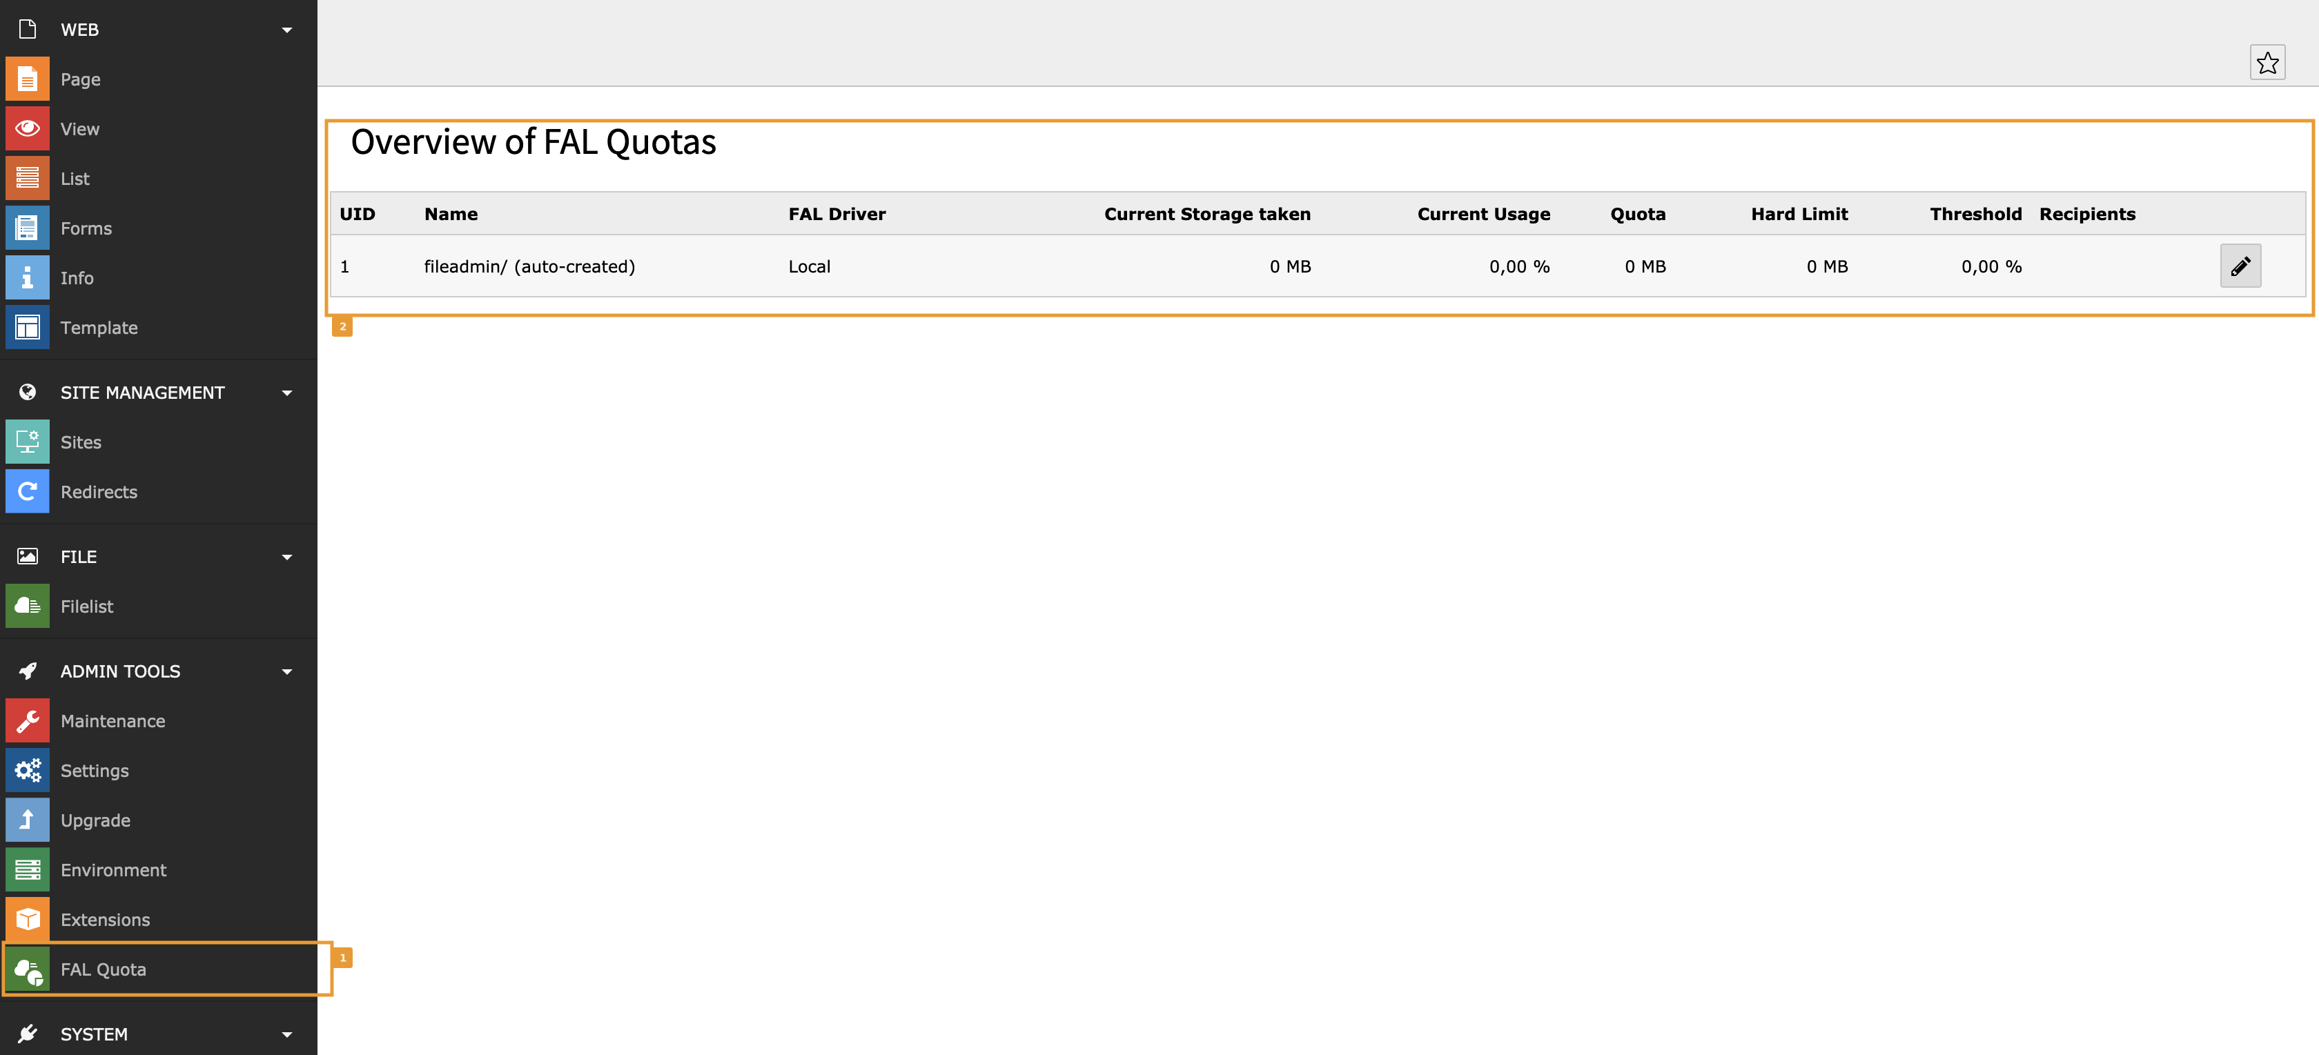Viewport: 2319px width, 1055px height.
Task: Go to Redirects menu entry label
Action: pyautogui.click(x=98, y=491)
